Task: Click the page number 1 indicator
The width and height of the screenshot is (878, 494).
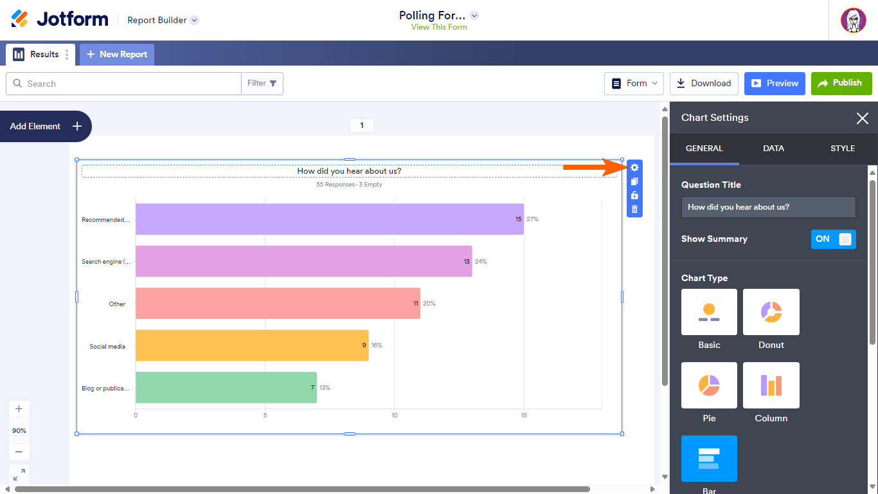Action: pyautogui.click(x=362, y=125)
